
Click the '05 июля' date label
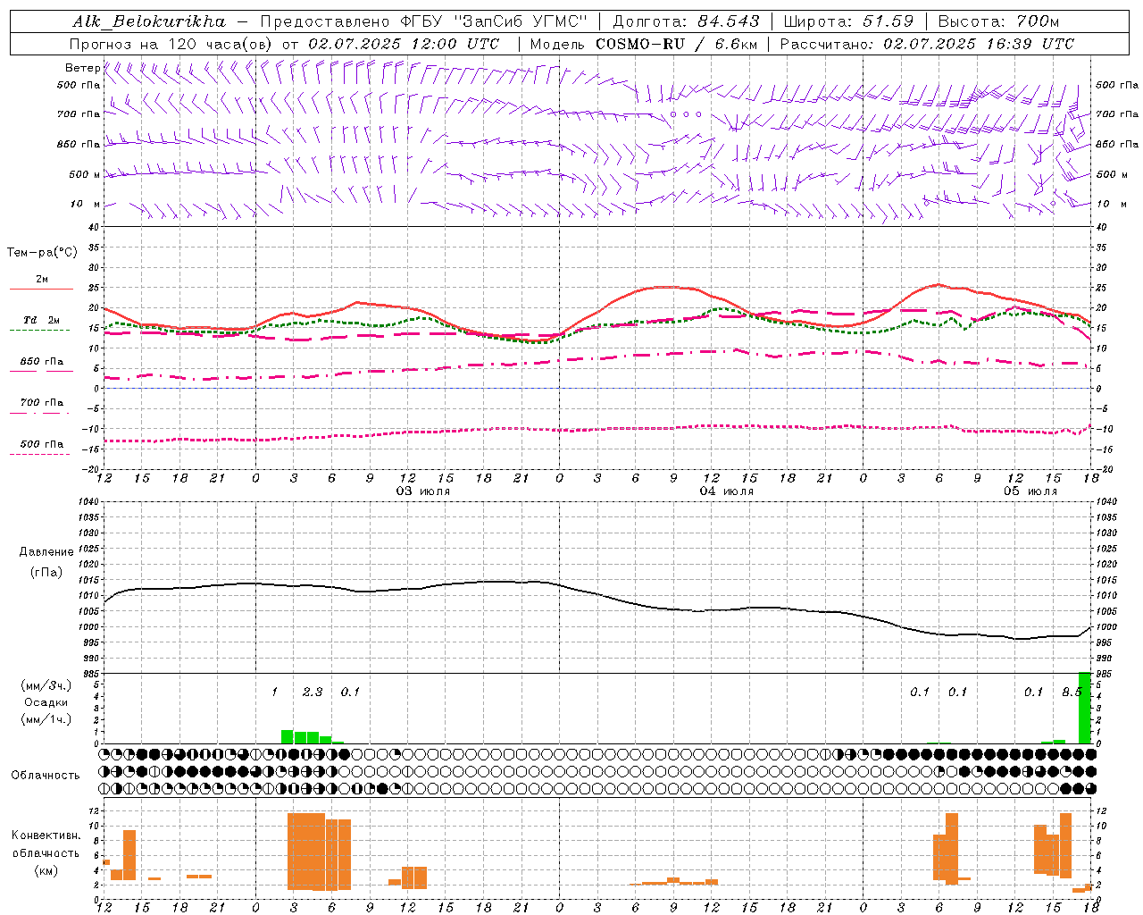tap(1030, 491)
